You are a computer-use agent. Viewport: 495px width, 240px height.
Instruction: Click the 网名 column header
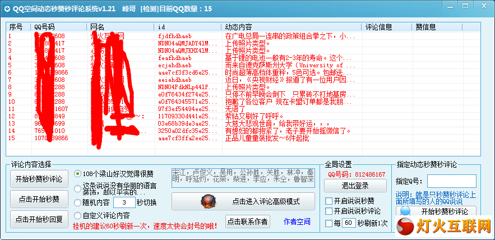tap(121, 27)
